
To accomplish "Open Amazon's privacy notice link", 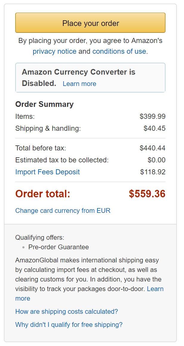I will pyautogui.click(x=55, y=51).
